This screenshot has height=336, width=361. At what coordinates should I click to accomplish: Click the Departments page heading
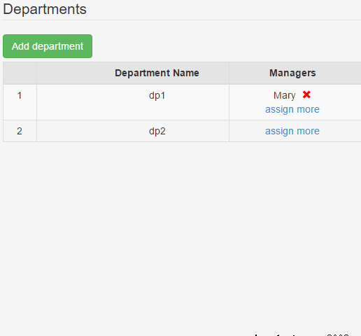tap(45, 9)
